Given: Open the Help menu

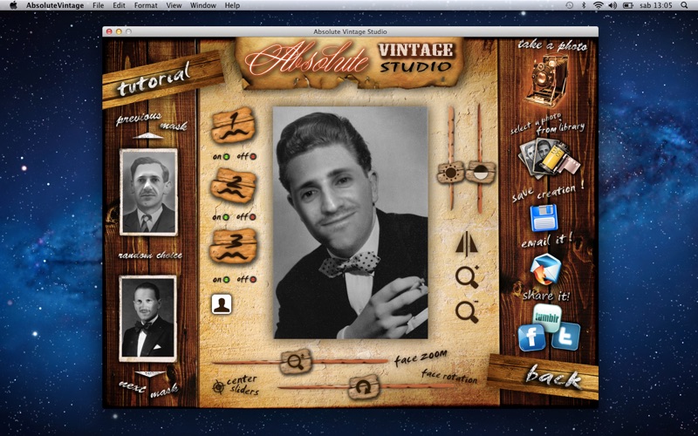Looking at the screenshot, I should 232,5.
